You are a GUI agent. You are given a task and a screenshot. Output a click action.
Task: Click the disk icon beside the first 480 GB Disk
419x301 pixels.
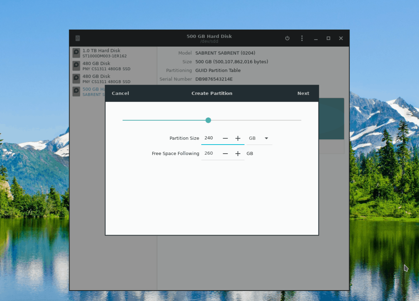(x=76, y=65)
